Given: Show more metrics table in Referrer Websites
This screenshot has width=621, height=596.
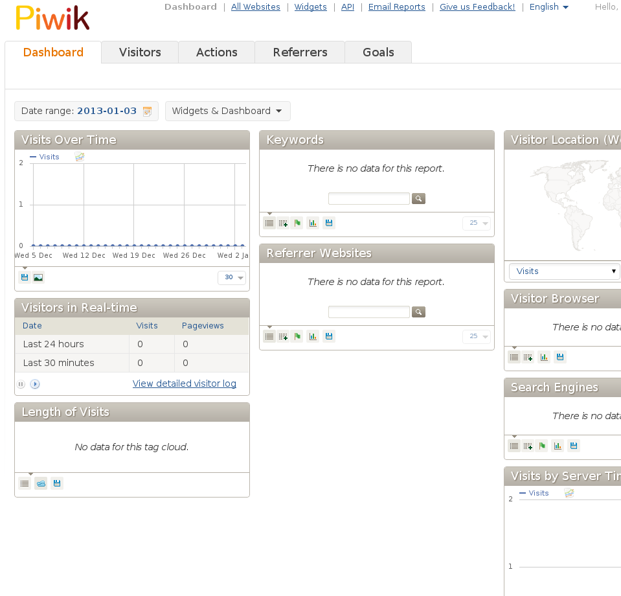Looking at the screenshot, I should [x=283, y=336].
